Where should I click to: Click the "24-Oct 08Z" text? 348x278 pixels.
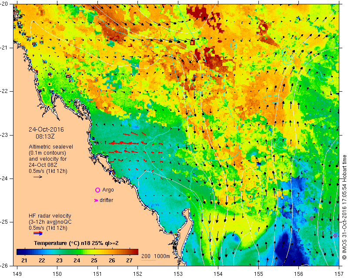(x=43, y=165)
